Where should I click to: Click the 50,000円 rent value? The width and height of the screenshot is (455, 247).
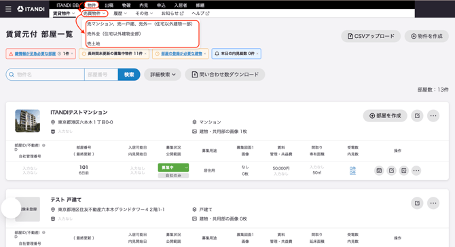click(x=281, y=168)
